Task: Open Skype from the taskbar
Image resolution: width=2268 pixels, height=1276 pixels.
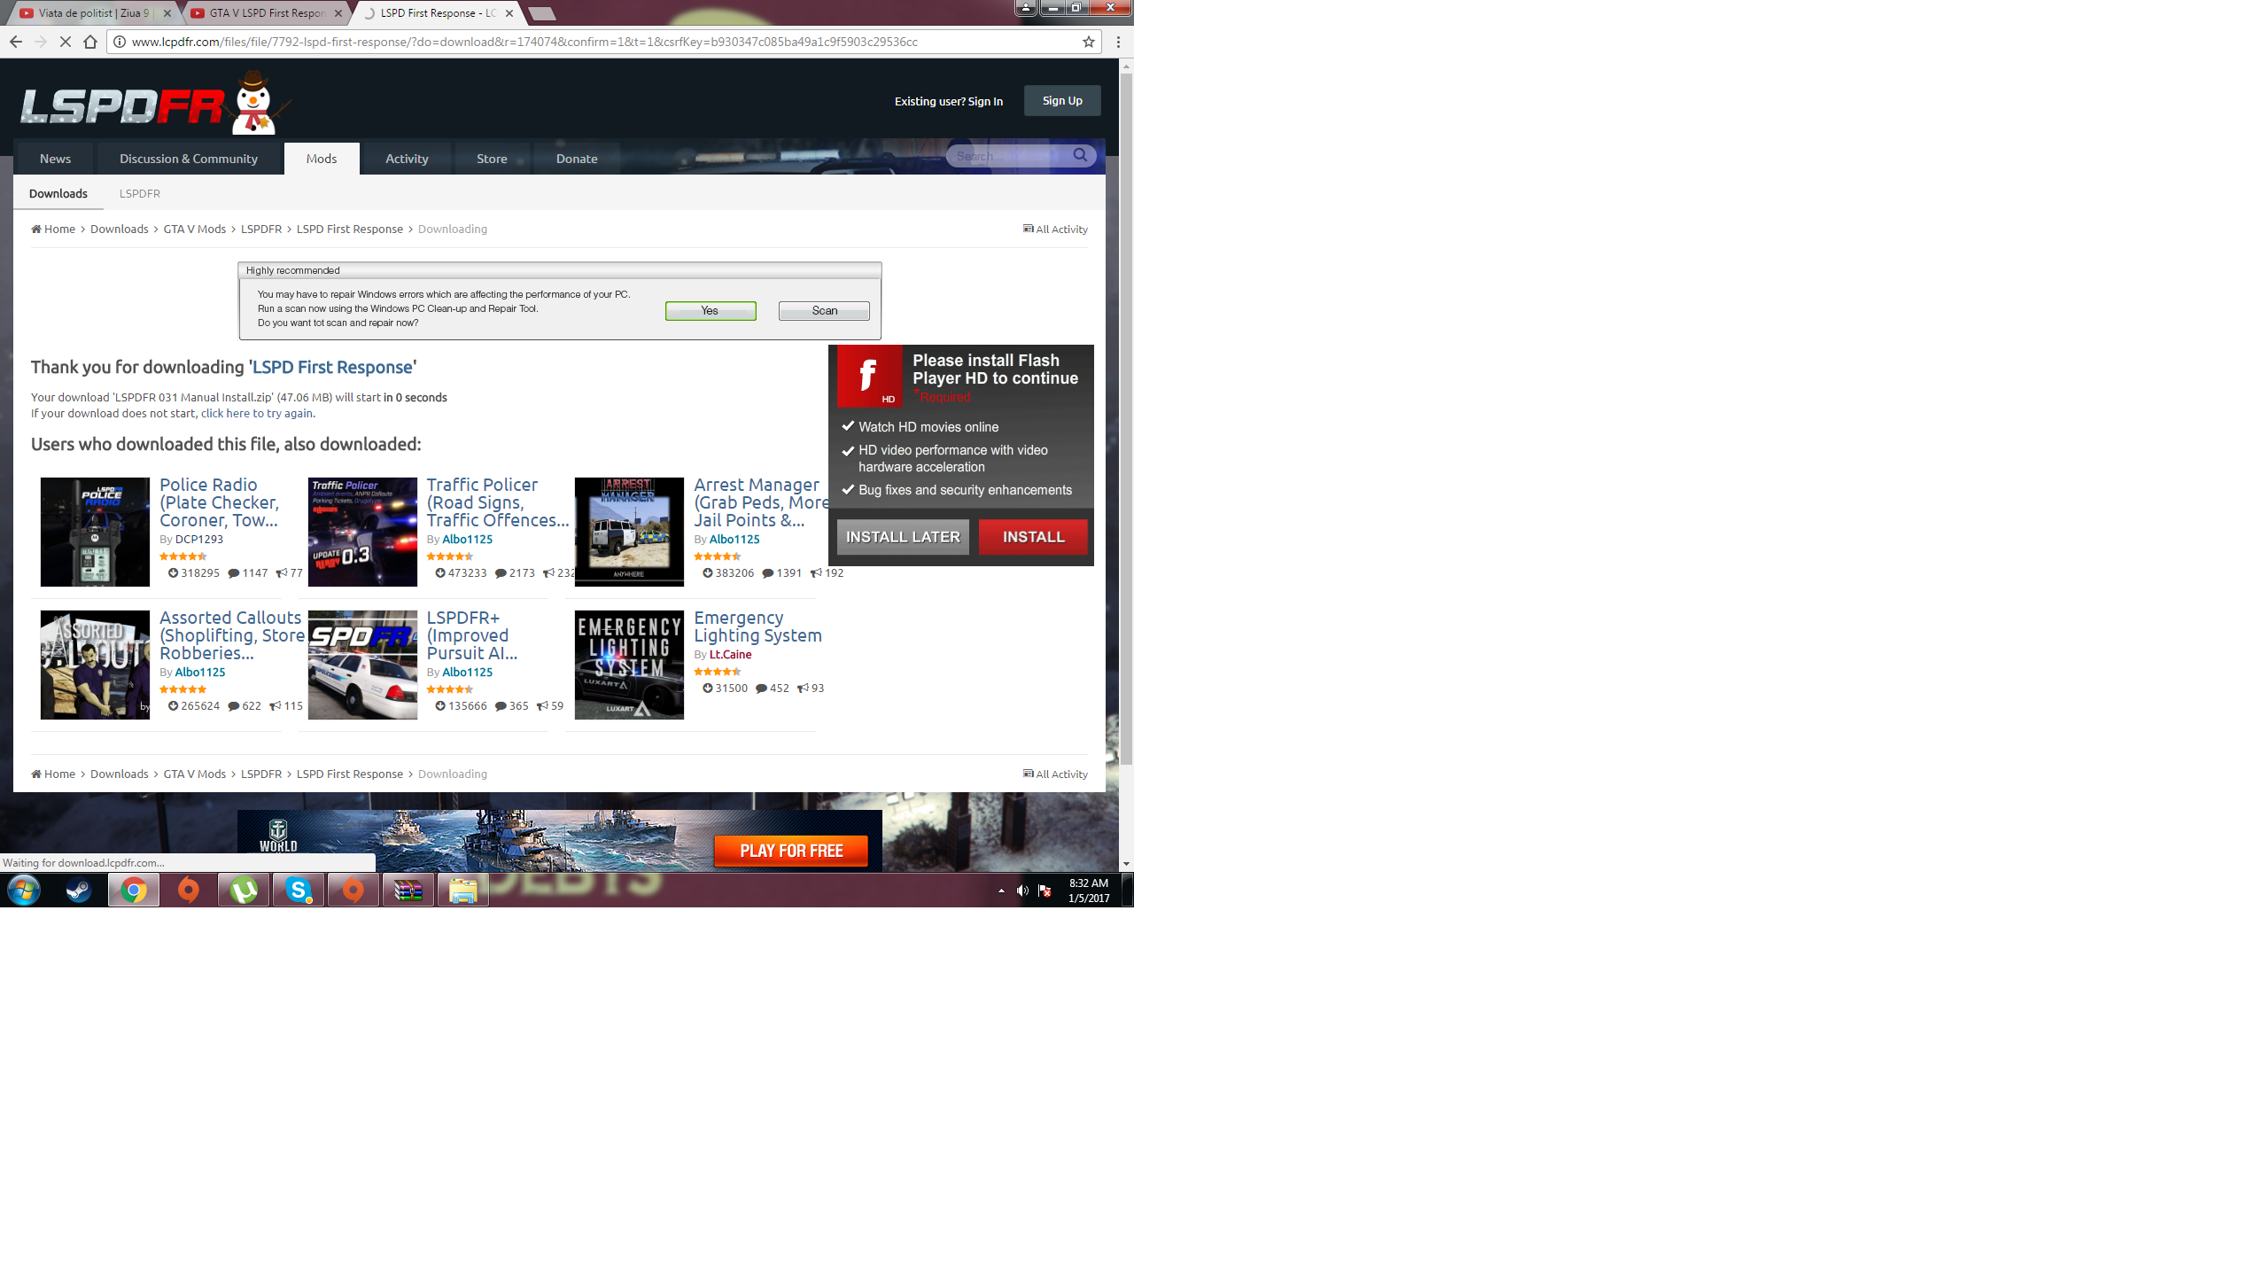Action: click(x=299, y=890)
